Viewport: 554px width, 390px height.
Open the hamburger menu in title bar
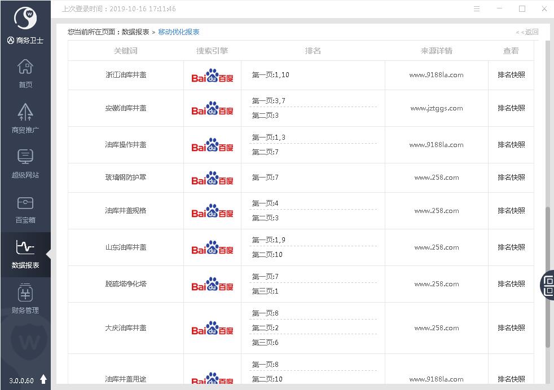(x=477, y=9)
